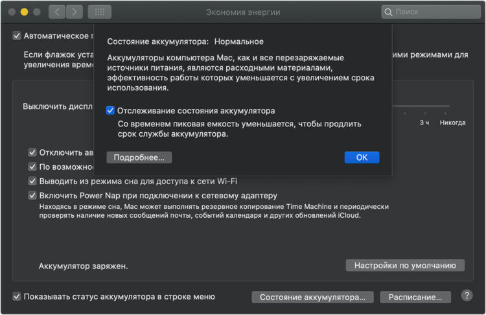Toggle Отслеживание состояния аккумулятора checkbox
Screen dimensions: 486x315
pyautogui.click(x=110, y=110)
